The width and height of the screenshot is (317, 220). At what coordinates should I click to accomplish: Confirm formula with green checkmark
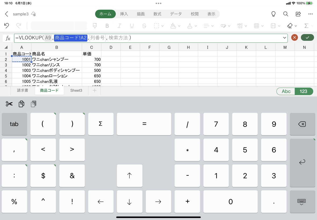point(308,37)
